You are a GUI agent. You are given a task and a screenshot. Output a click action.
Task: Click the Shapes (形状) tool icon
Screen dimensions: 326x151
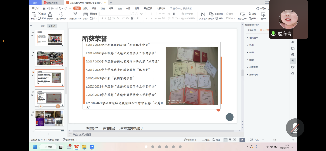[211, 14]
